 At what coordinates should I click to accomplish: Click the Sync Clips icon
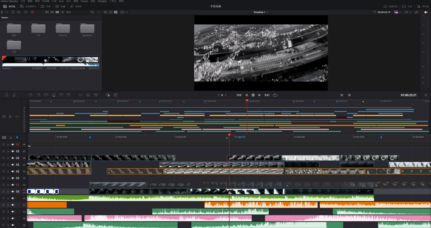click(25, 12)
